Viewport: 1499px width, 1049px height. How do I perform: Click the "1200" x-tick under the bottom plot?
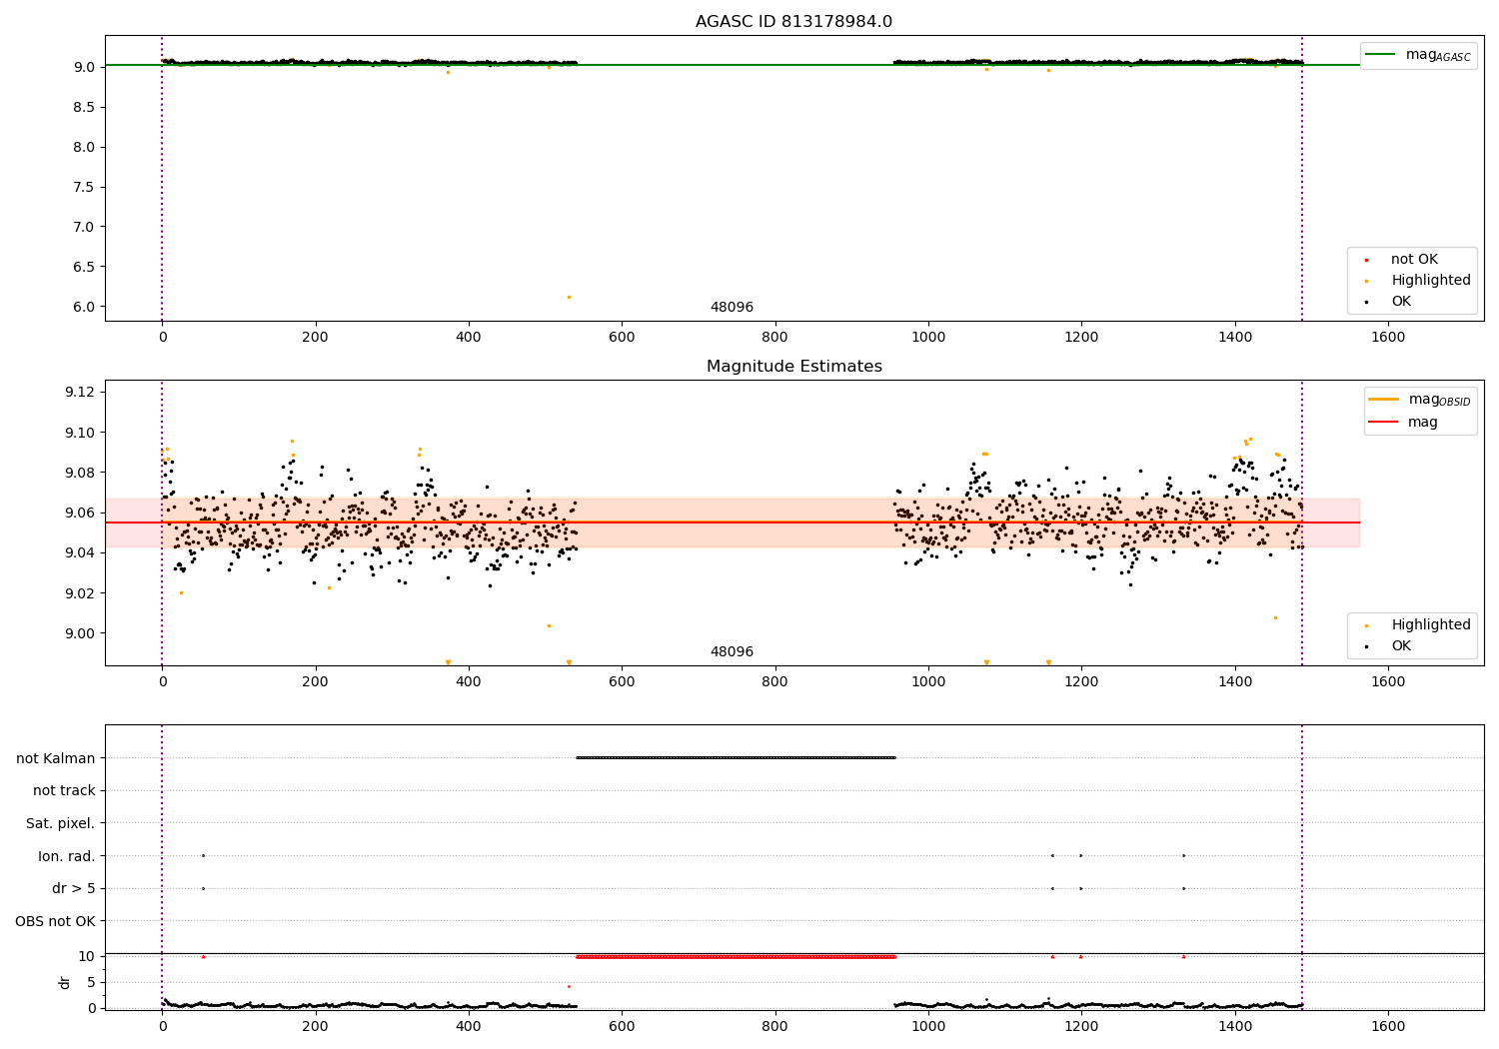(1081, 1026)
